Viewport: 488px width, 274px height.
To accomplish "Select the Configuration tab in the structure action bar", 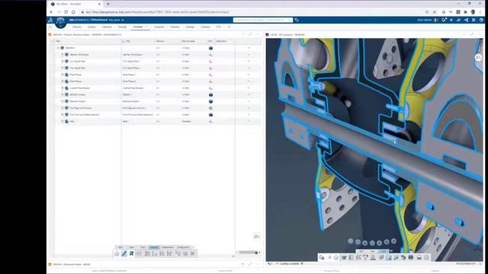I will pos(183,247).
